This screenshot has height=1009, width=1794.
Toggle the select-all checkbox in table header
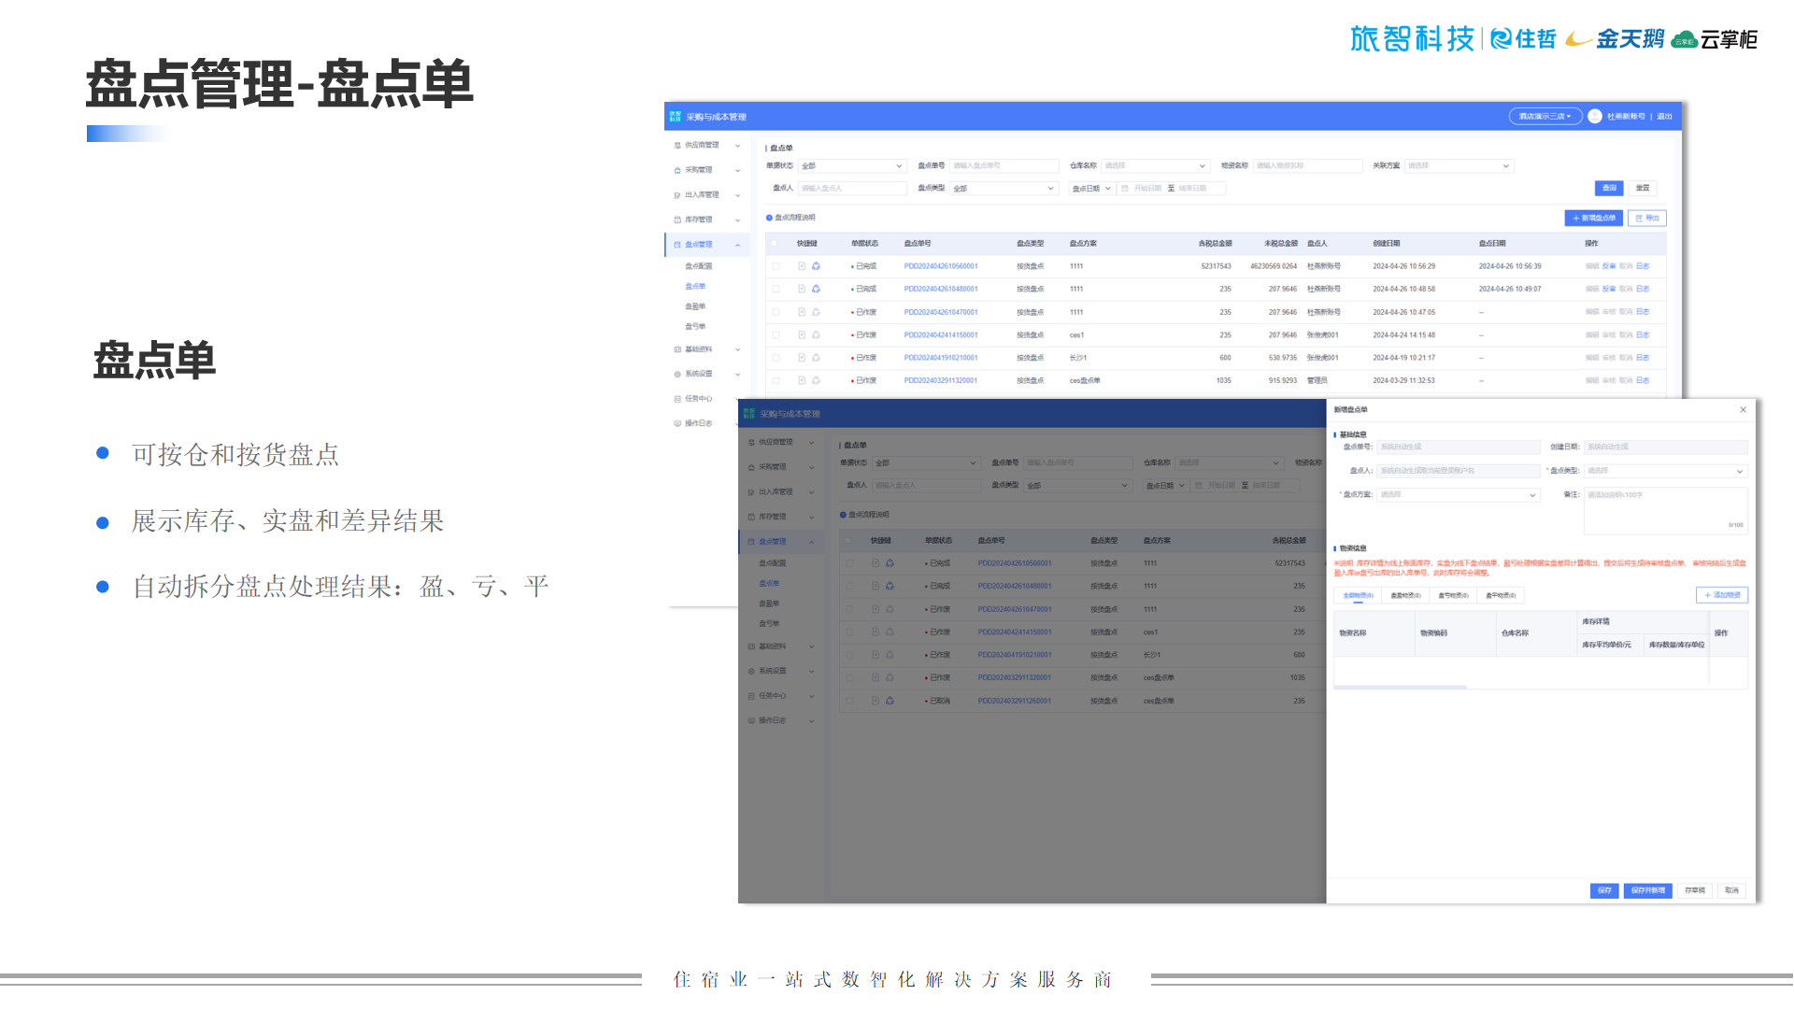[775, 244]
